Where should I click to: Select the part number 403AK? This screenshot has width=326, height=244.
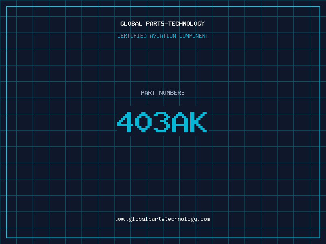pyautogui.click(x=162, y=122)
